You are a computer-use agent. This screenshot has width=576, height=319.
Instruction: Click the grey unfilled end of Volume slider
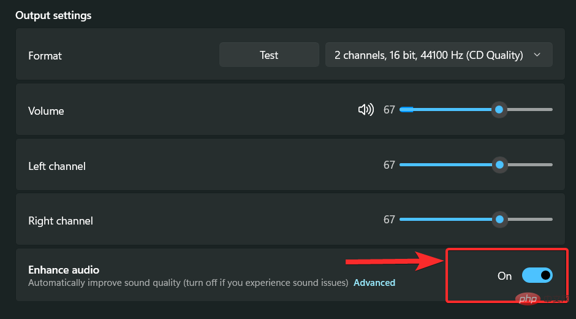(x=531, y=110)
